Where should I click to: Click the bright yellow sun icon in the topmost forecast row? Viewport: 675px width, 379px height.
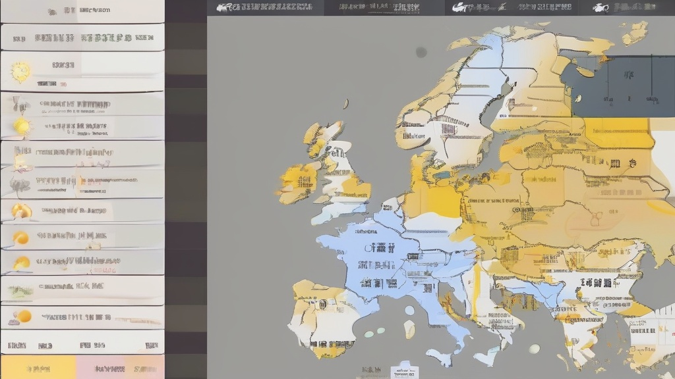[20, 71]
